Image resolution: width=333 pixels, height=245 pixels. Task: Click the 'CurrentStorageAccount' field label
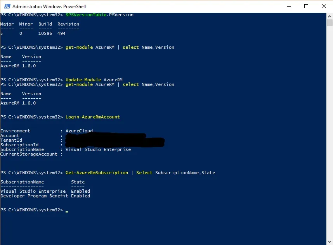click(x=29, y=154)
